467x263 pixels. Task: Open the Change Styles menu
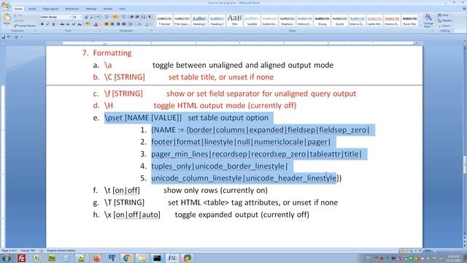pyautogui.click(x=428, y=20)
